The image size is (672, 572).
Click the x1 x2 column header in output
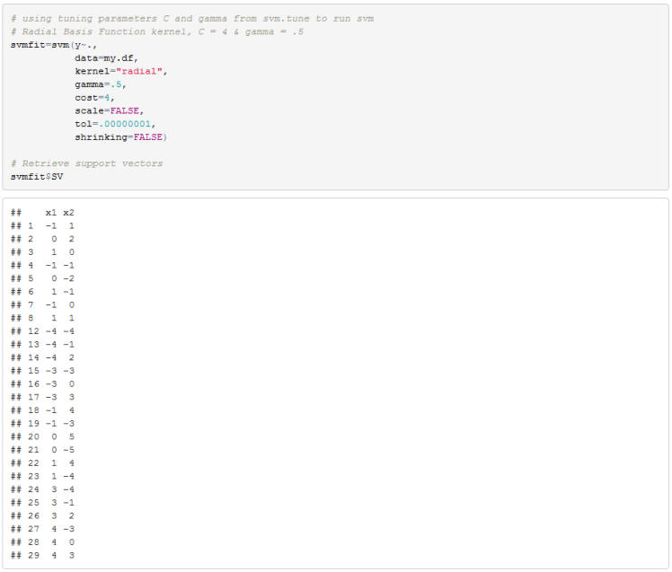[59, 213]
